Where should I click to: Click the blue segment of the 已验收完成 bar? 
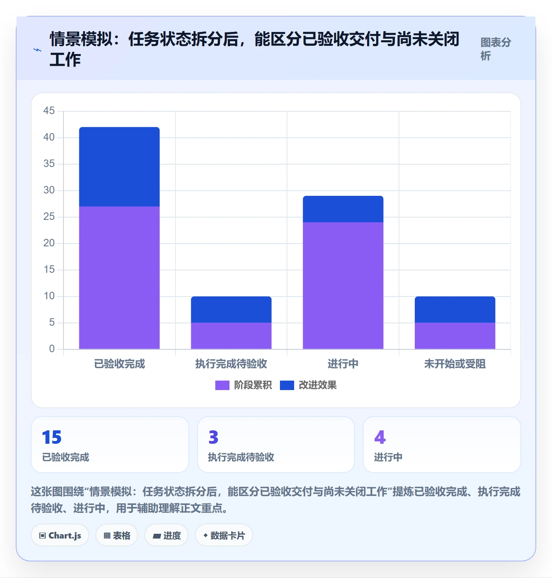tap(119, 167)
